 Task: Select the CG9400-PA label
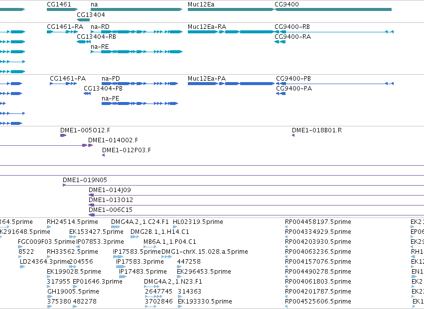coord(294,89)
